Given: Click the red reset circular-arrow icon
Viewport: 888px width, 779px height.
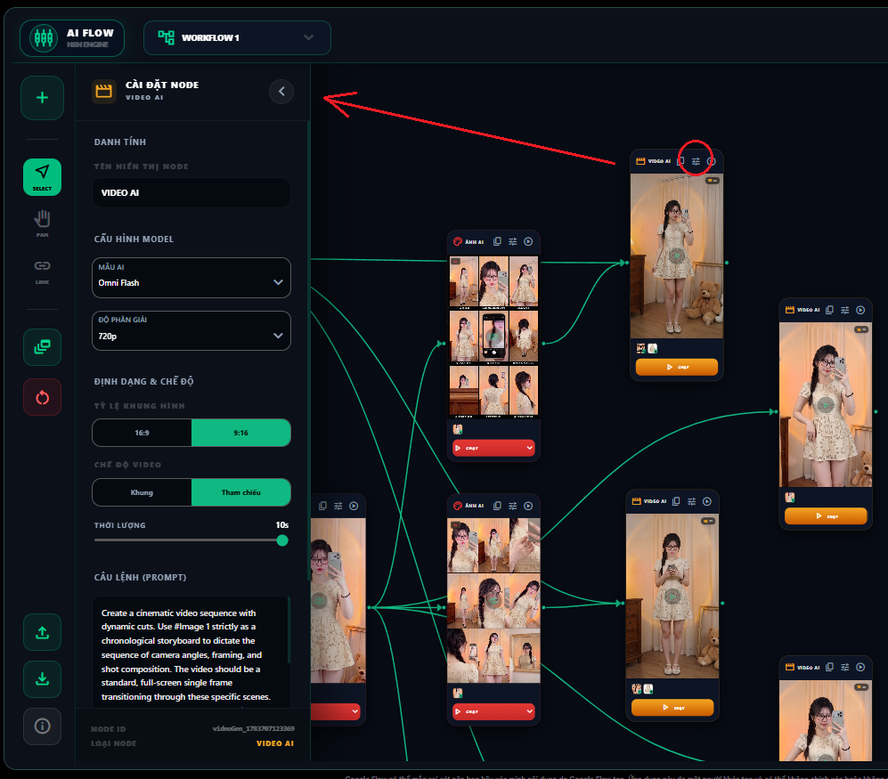Looking at the screenshot, I should pyautogui.click(x=42, y=397).
